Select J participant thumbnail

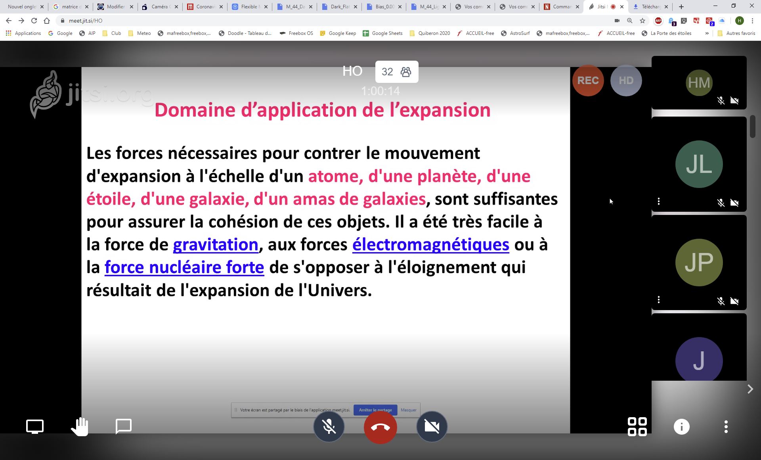pyautogui.click(x=699, y=347)
